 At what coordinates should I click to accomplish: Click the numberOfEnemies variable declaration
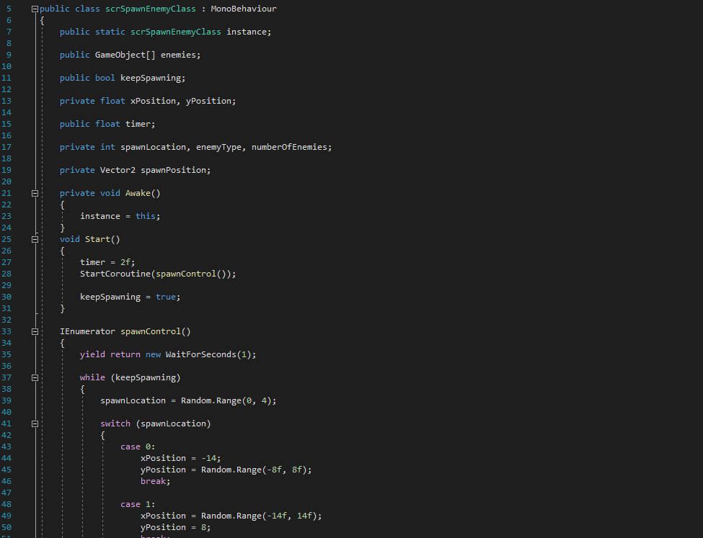pos(289,147)
